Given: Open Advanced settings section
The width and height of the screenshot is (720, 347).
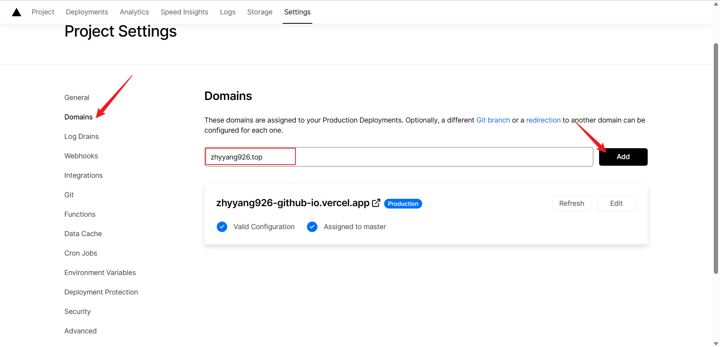Looking at the screenshot, I should 80,331.
